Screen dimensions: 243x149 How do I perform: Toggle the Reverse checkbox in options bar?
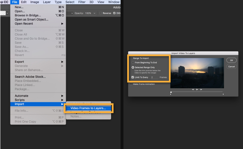pos(101,13)
